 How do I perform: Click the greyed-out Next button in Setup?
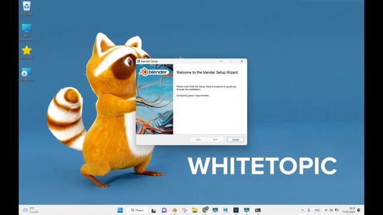click(215, 139)
